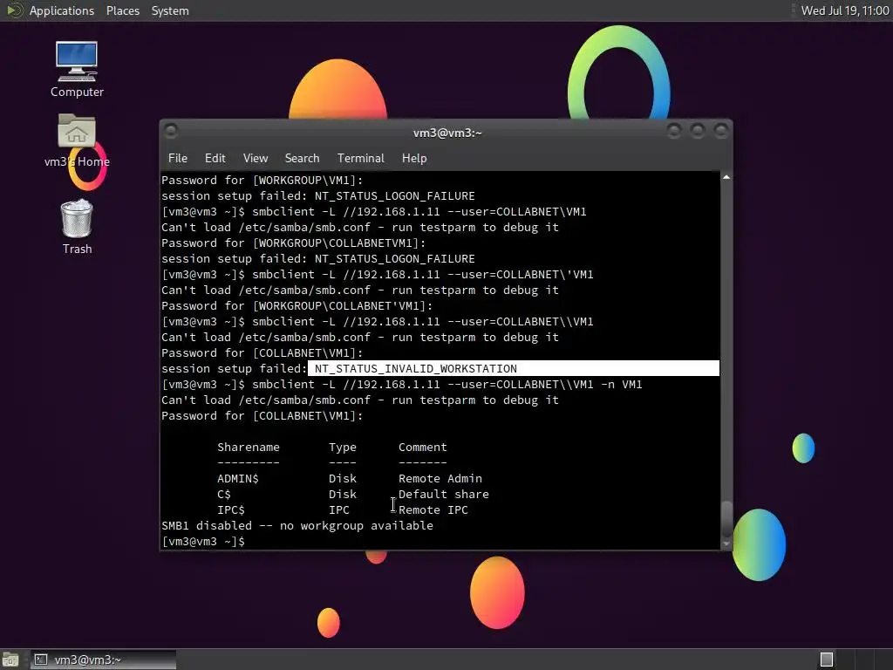Screen dimensions: 893x670
Task: Open the Computer desktop icon
Action: click(77, 70)
